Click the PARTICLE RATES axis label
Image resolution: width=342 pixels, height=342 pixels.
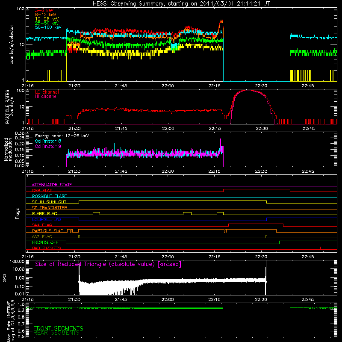coord(7,107)
